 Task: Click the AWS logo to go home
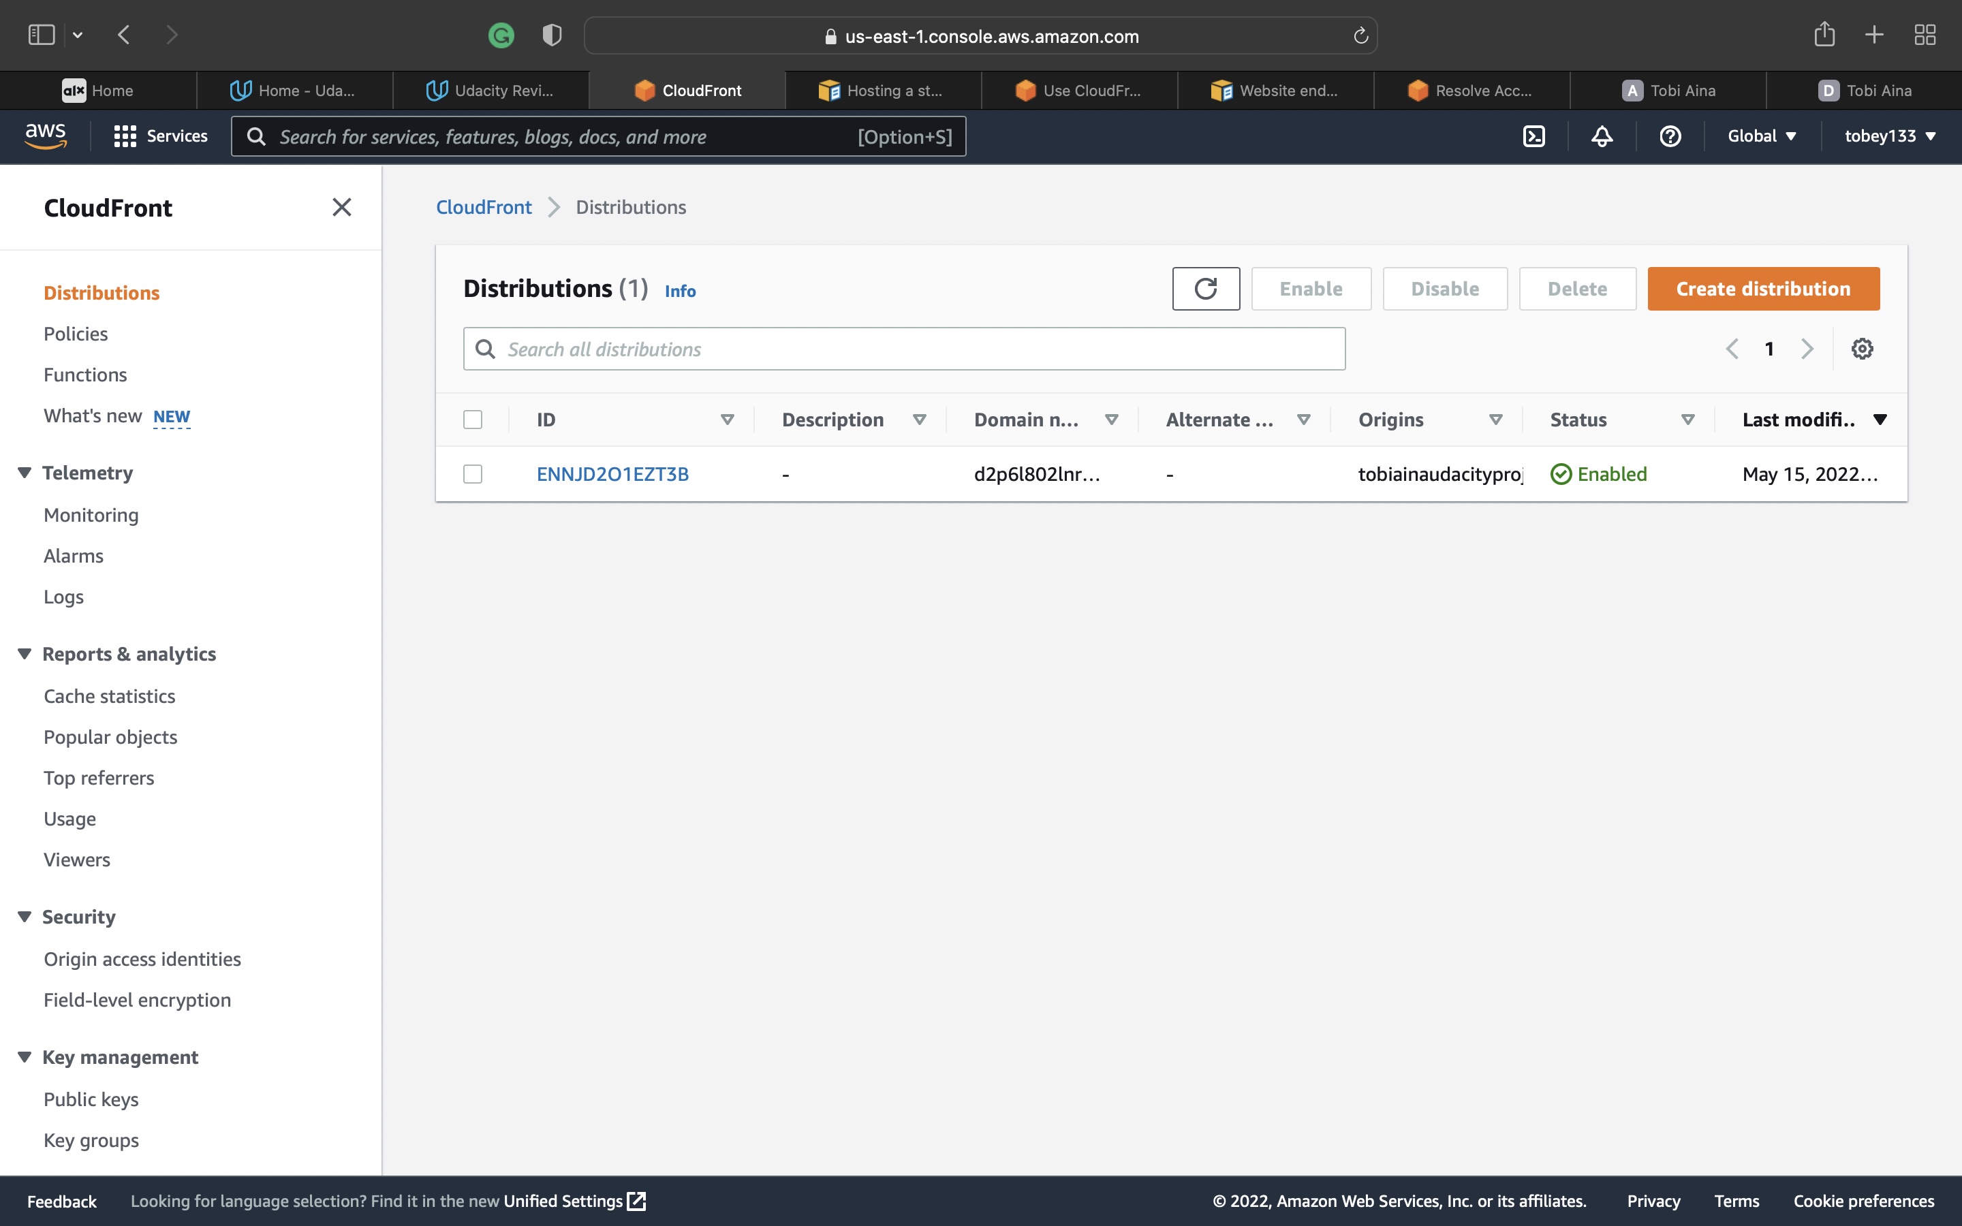pyautogui.click(x=46, y=136)
